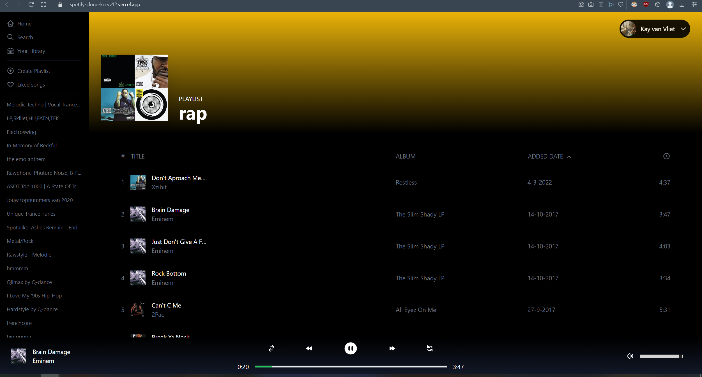Enable repeat mode in the player bar
Image resolution: width=702 pixels, height=377 pixels.
click(x=430, y=348)
